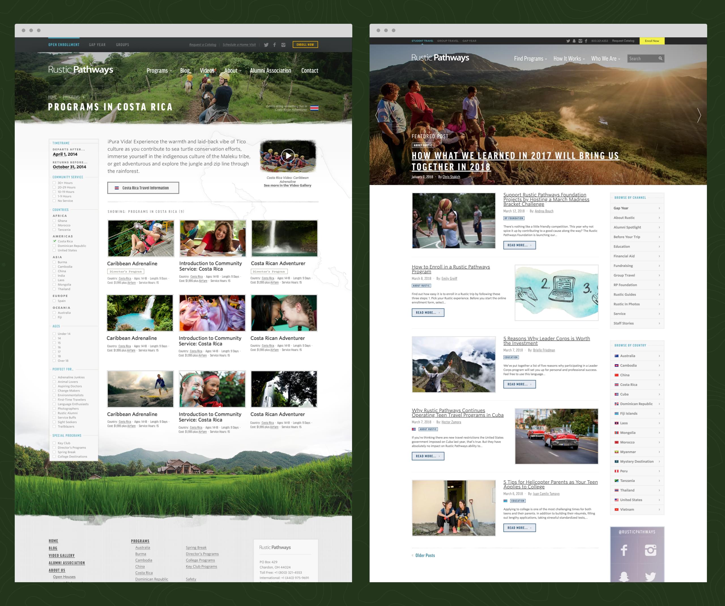The width and height of the screenshot is (725, 606).
Task: Click Australia flag icon in Browse by Country
Action: click(616, 356)
